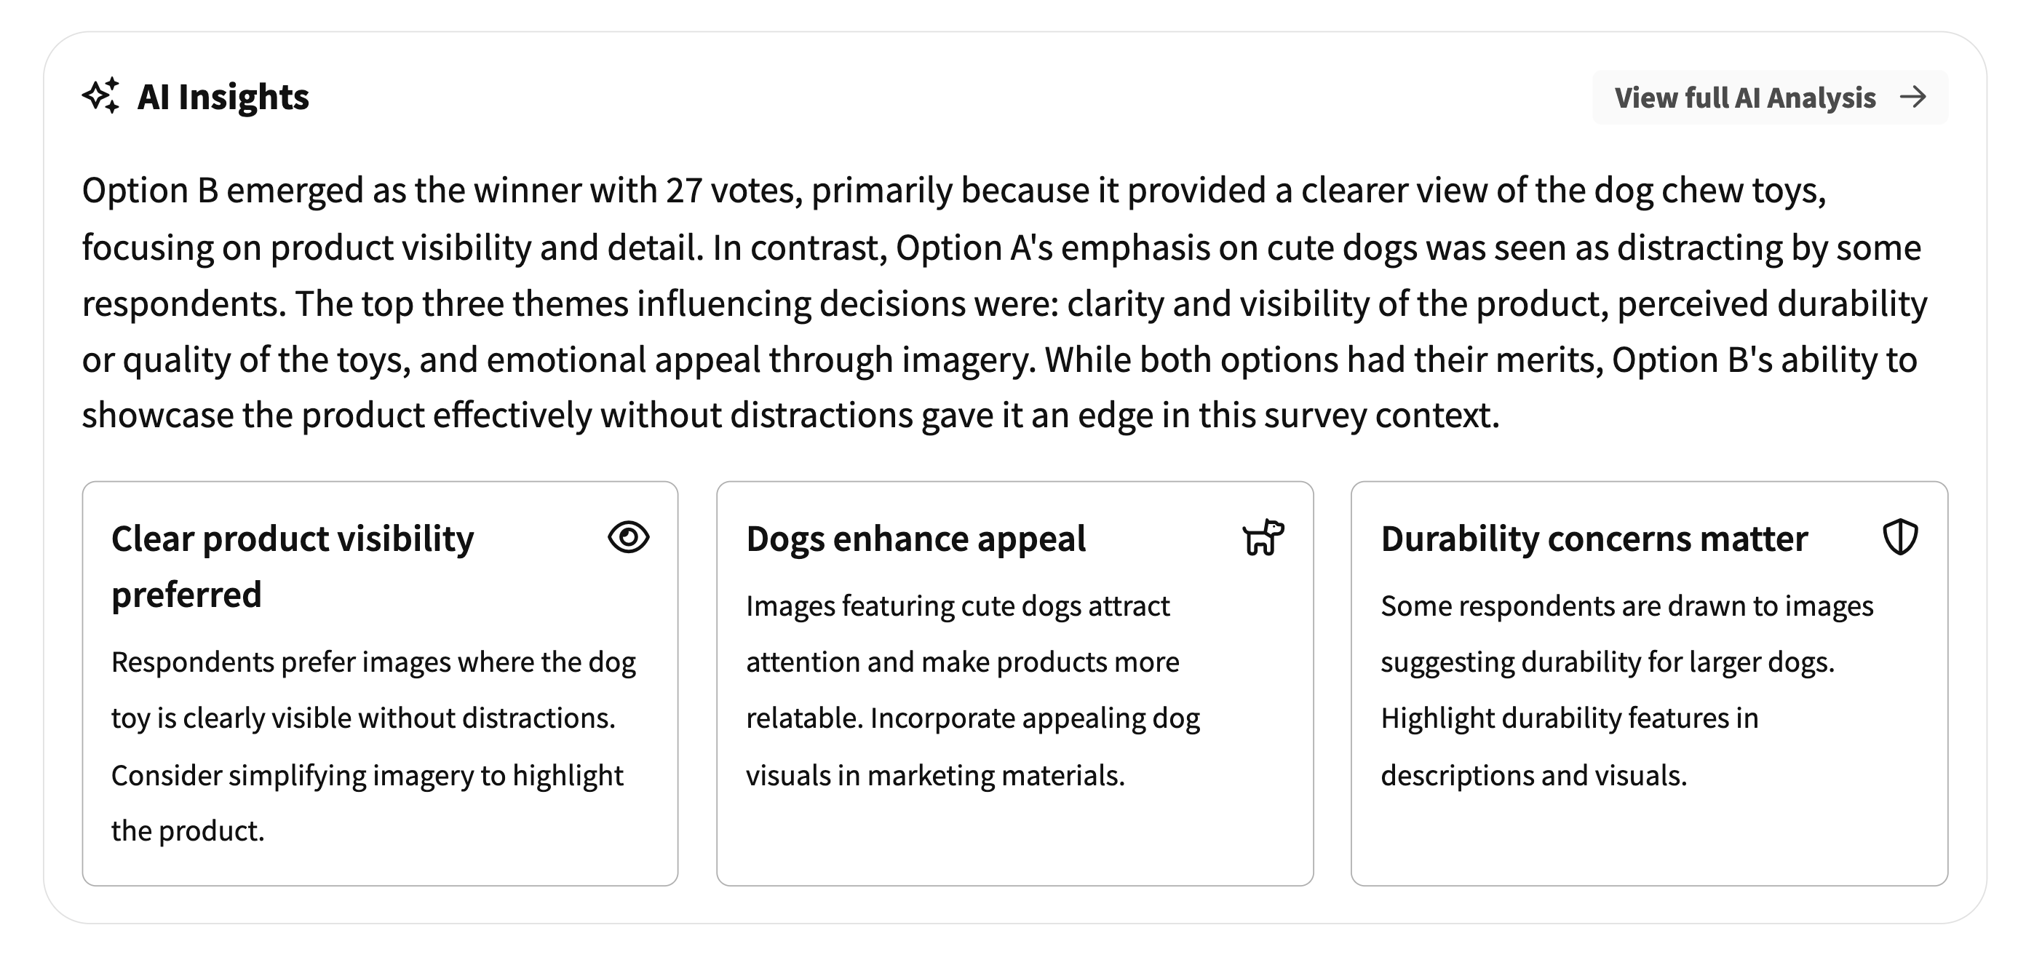Screen dimensions: 2026x968
Task: Click the text about appealing dog visuals
Action: point(973,746)
